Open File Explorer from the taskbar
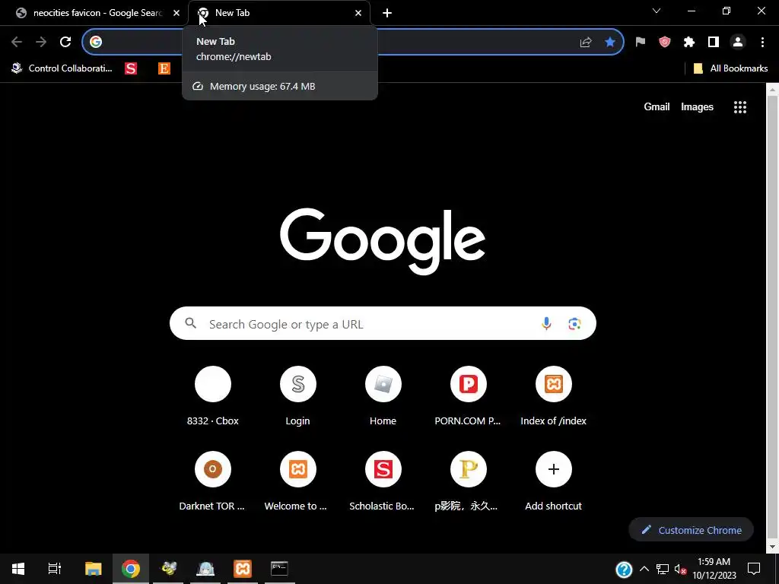This screenshot has width=779, height=584. tap(94, 569)
